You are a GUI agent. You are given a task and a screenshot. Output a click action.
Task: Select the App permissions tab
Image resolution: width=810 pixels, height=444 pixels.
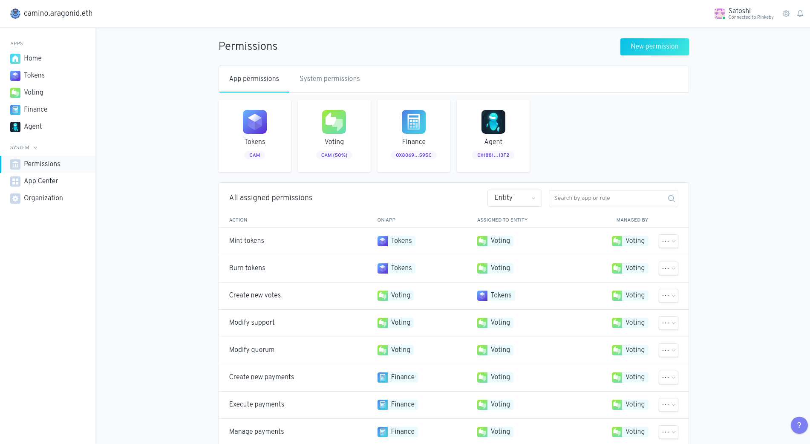coord(254,79)
